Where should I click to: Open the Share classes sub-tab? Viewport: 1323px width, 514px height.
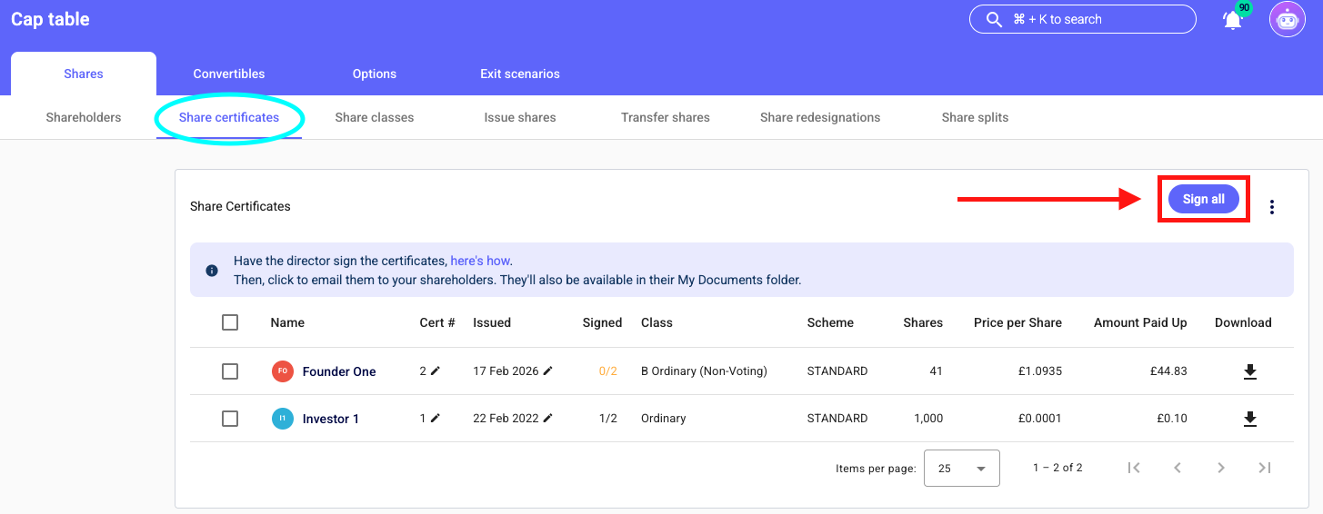[374, 117]
